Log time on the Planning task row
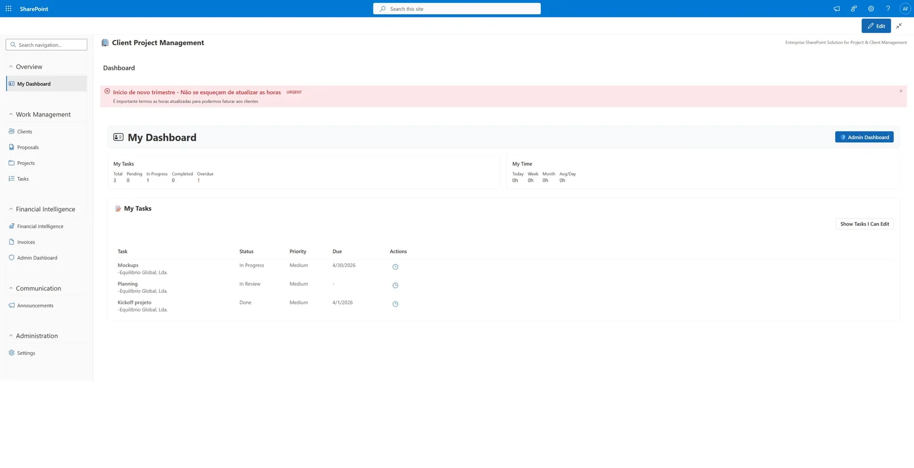Viewport: 914px width, 468px height. 395,285
